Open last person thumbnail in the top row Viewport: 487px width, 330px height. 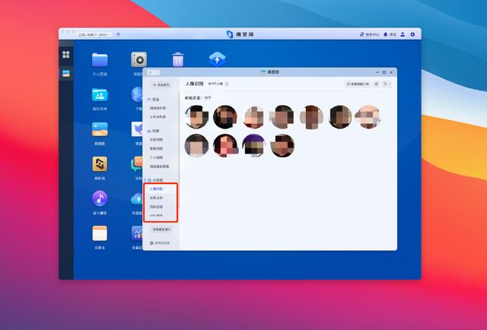(368, 117)
